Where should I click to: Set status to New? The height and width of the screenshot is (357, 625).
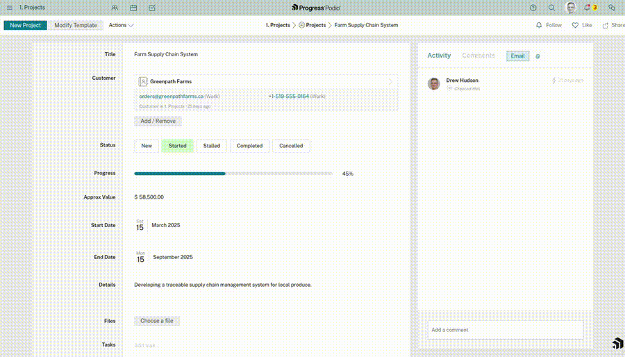tap(147, 146)
